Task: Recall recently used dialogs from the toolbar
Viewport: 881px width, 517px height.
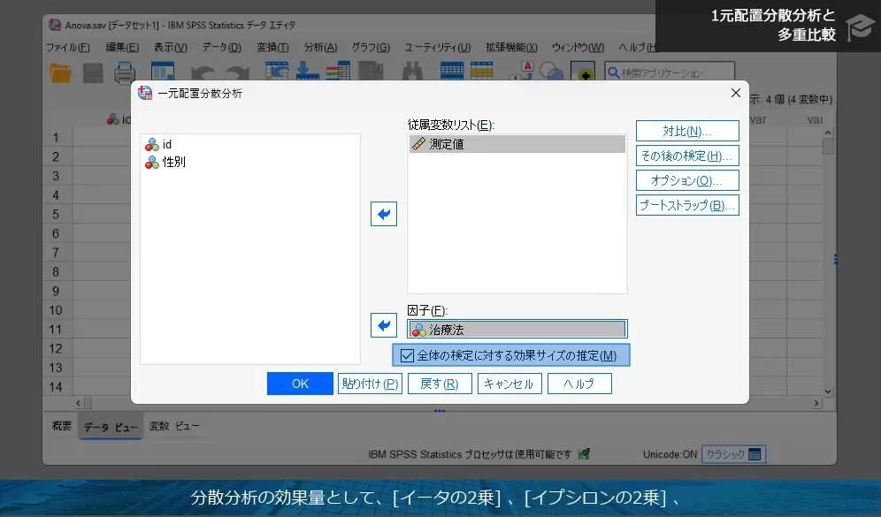Action: tap(164, 72)
